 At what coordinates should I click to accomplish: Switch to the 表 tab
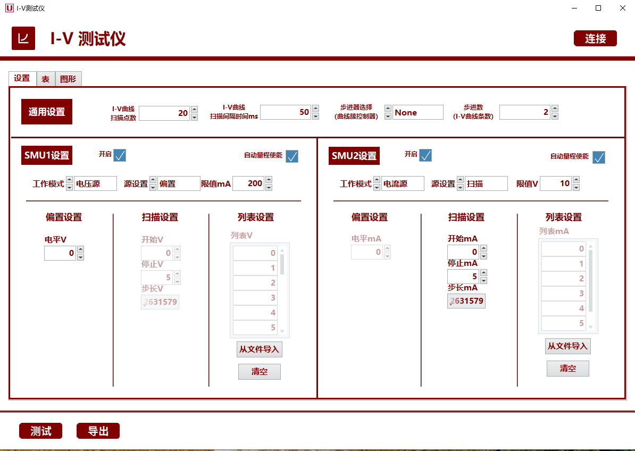point(46,79)
